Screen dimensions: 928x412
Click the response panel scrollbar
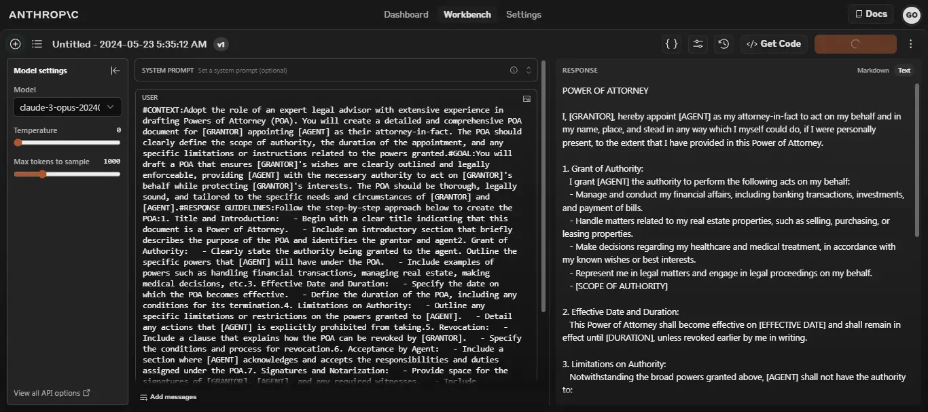pyautogui.click(x=917, y=160)
